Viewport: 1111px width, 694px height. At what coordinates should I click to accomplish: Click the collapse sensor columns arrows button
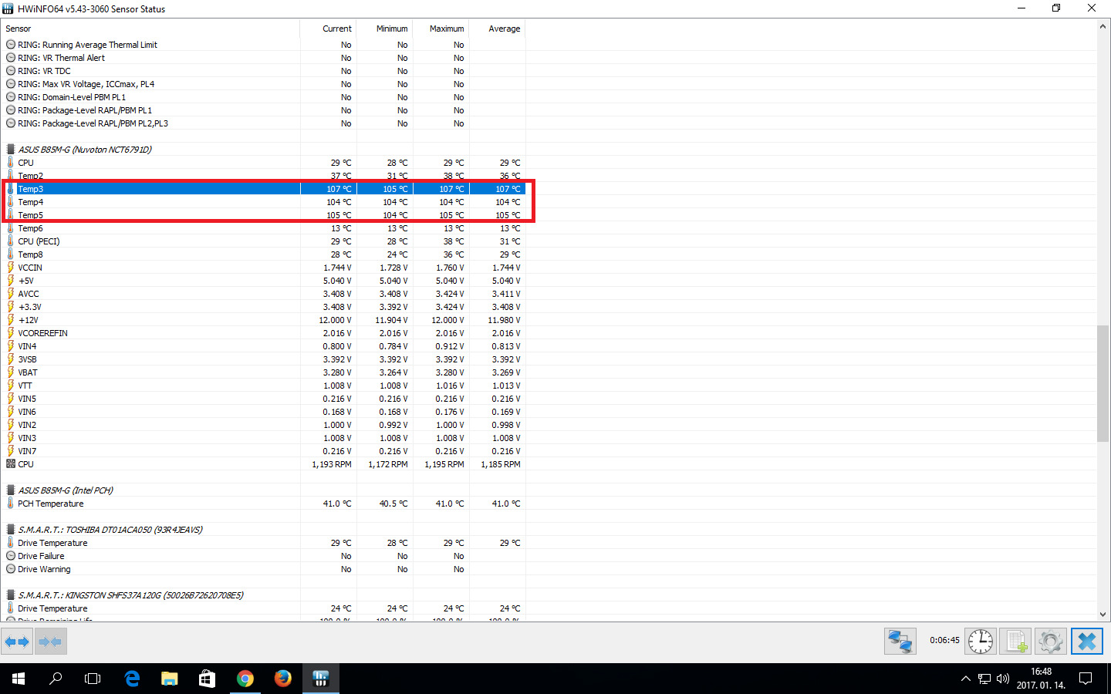[x=50, y=641]
